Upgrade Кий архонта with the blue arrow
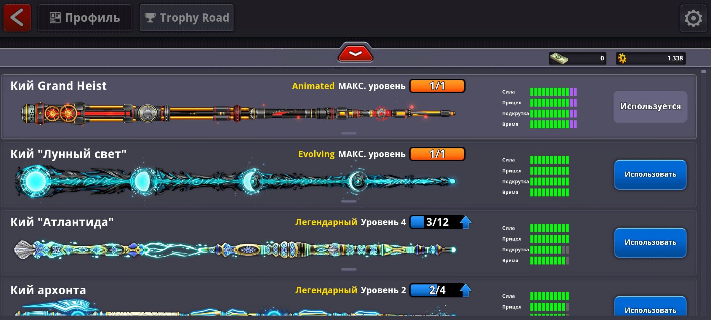 pos(465,290)
